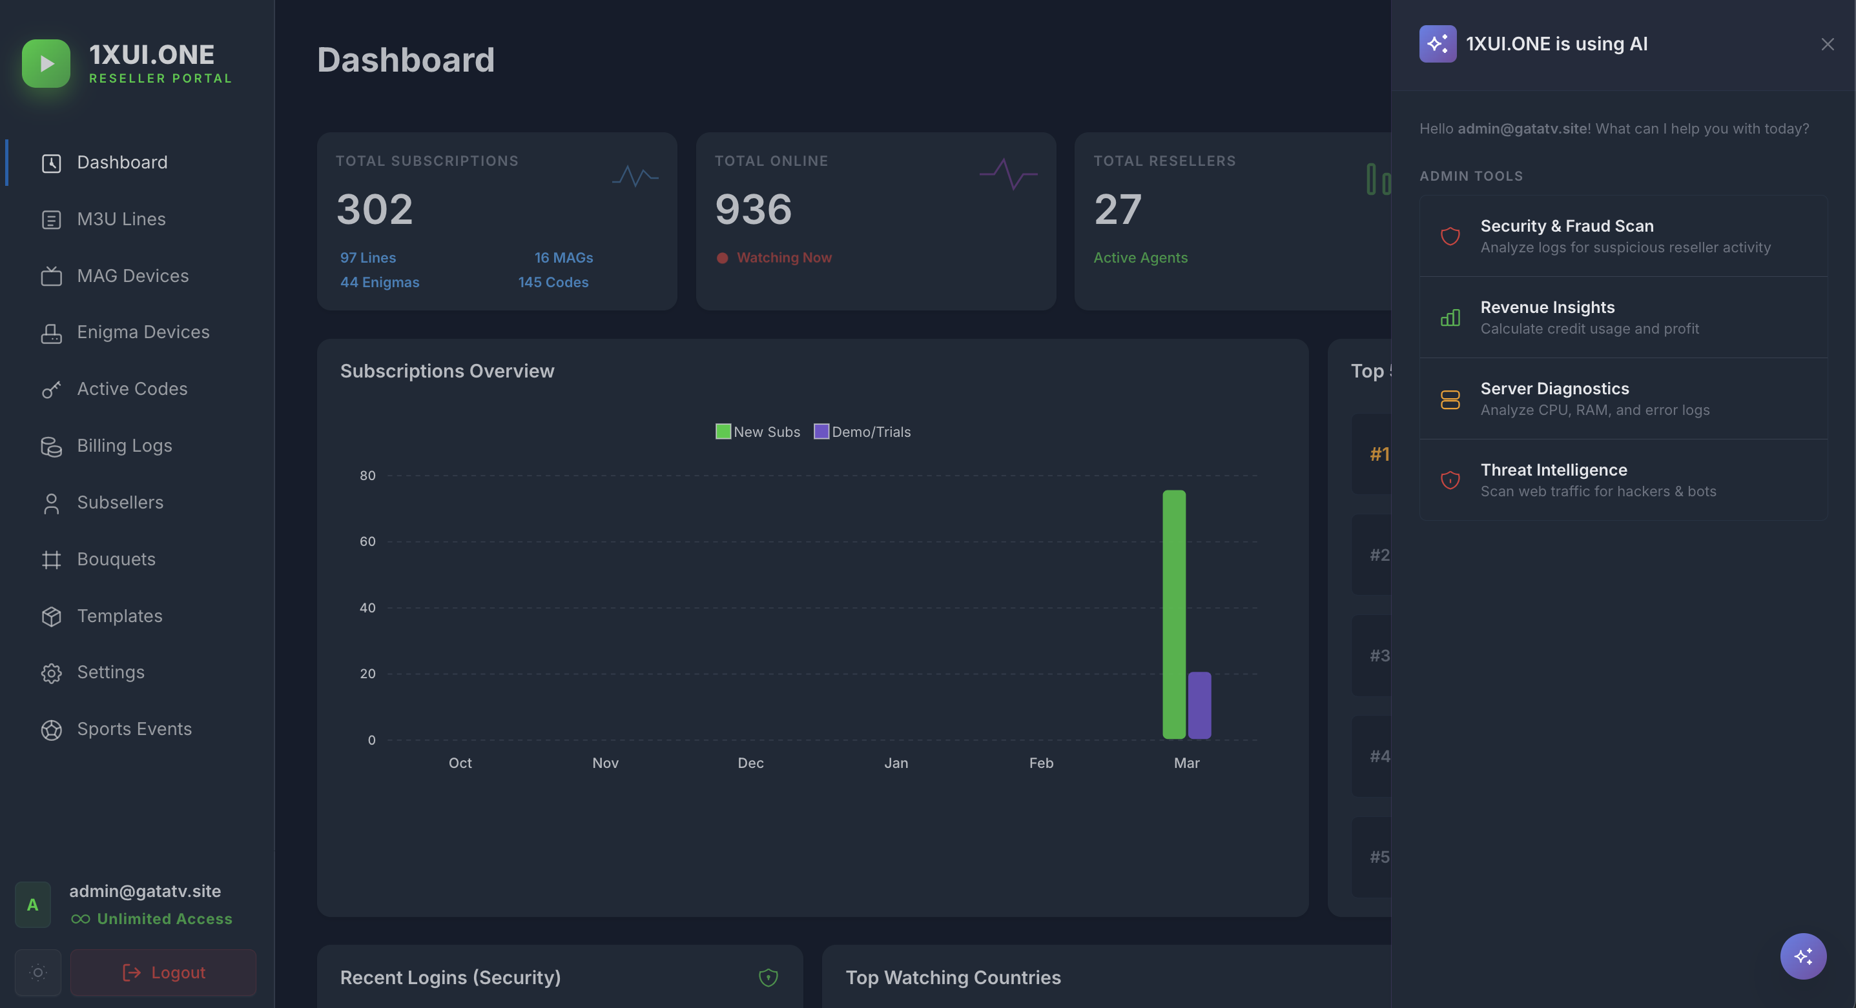The image size is (1856, 1008).
Task: Click the green play logo icon
Action: (x=45, y=63)
